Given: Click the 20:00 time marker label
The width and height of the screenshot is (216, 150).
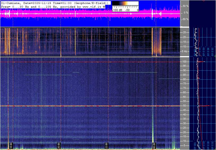Looking at the screenshot, I should [x=59, y=146].
